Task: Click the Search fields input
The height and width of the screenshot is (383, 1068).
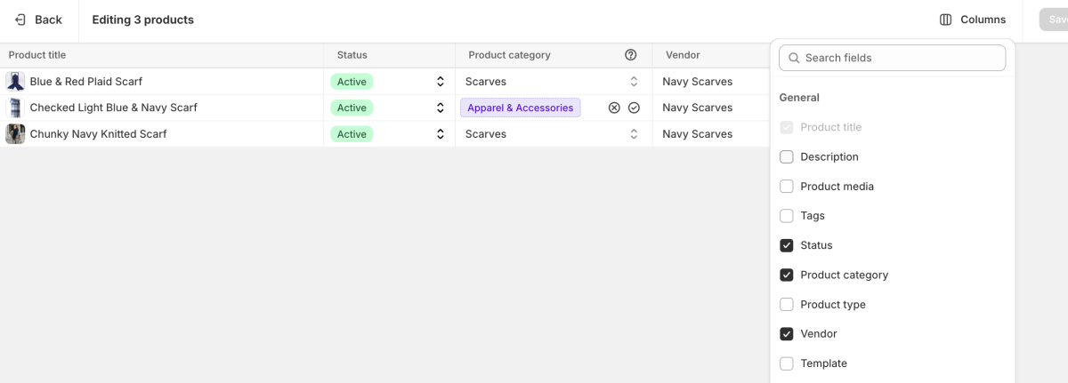Action: coord(901,58)
